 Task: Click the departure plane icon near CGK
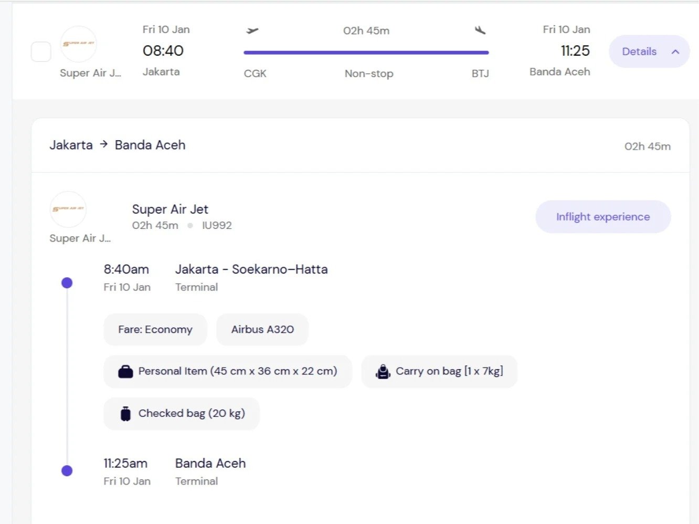(252, 30)
